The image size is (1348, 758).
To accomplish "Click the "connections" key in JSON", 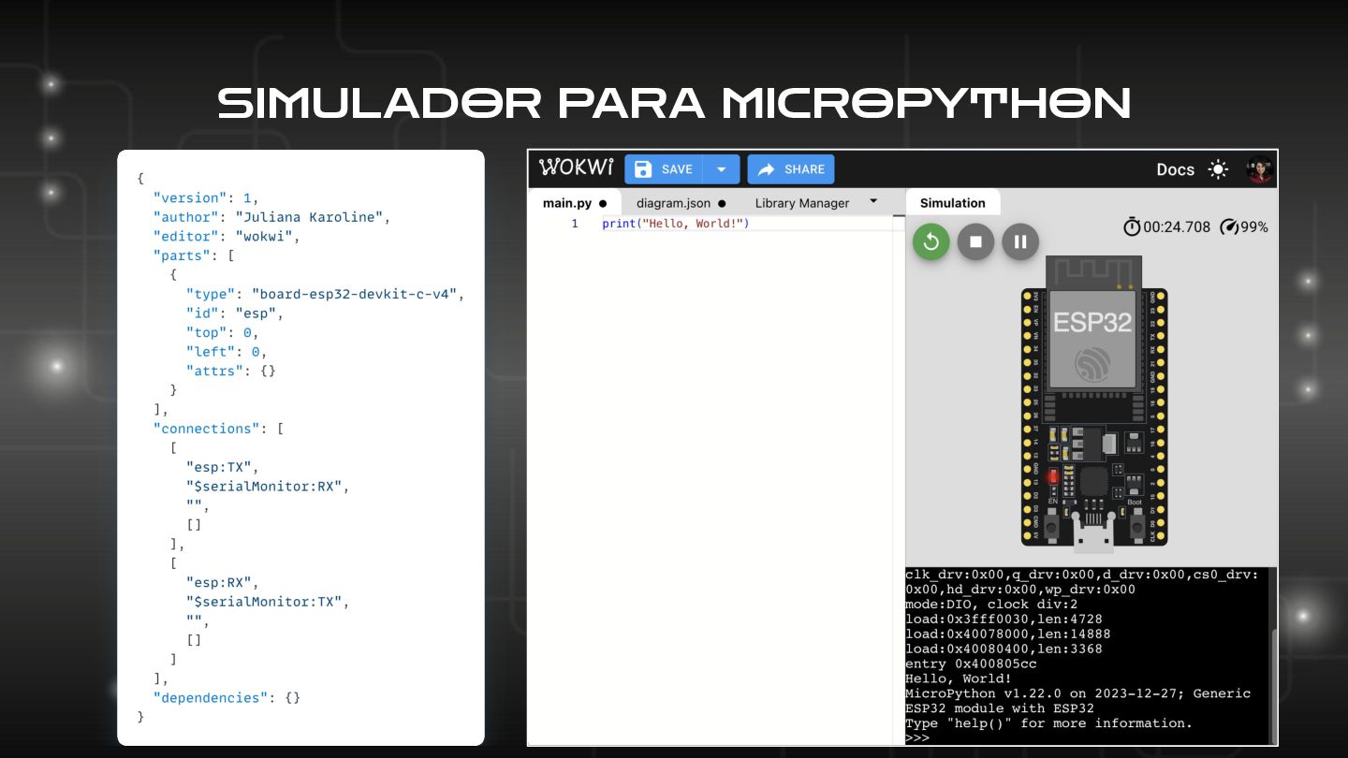I will (207, 429).
